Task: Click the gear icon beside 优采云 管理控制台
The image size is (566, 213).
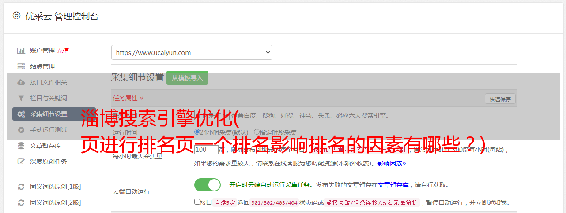Action: 16,16
